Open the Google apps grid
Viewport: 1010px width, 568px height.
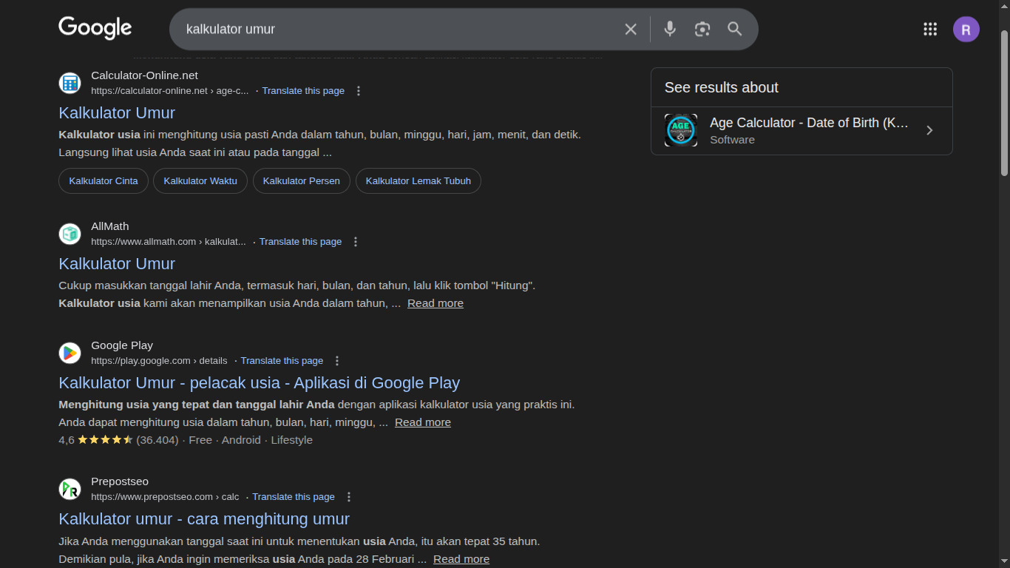tap(930, 29)
